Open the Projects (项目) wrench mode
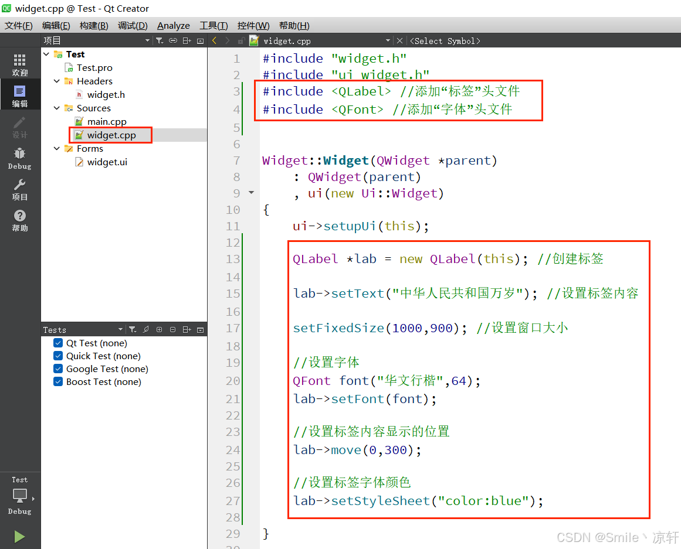This screenshot has width=681, height=549. [x=19, y=190]
